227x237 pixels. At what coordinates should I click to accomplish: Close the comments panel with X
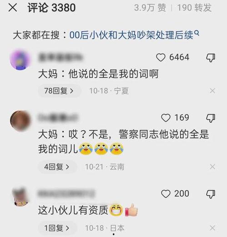[13, 8]
